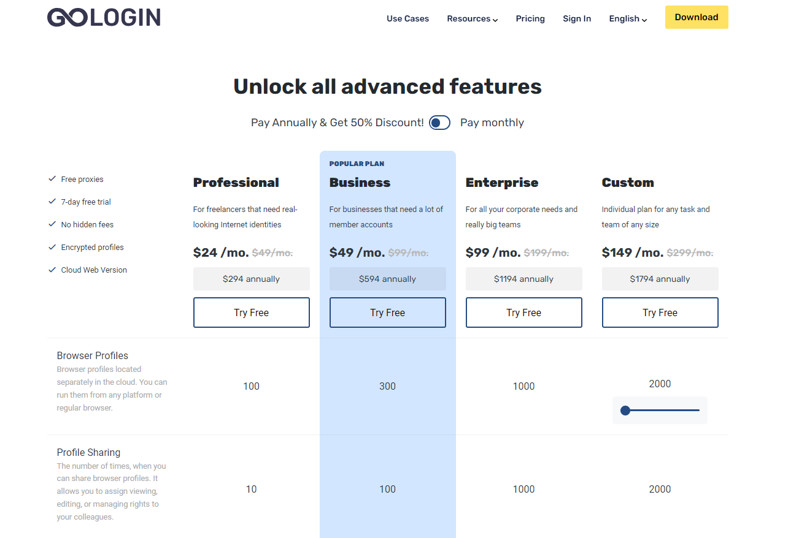Try Free on the Professional plan
Image resolution: width=807 pixels, height=538 pixels.
tap(252, 313)
